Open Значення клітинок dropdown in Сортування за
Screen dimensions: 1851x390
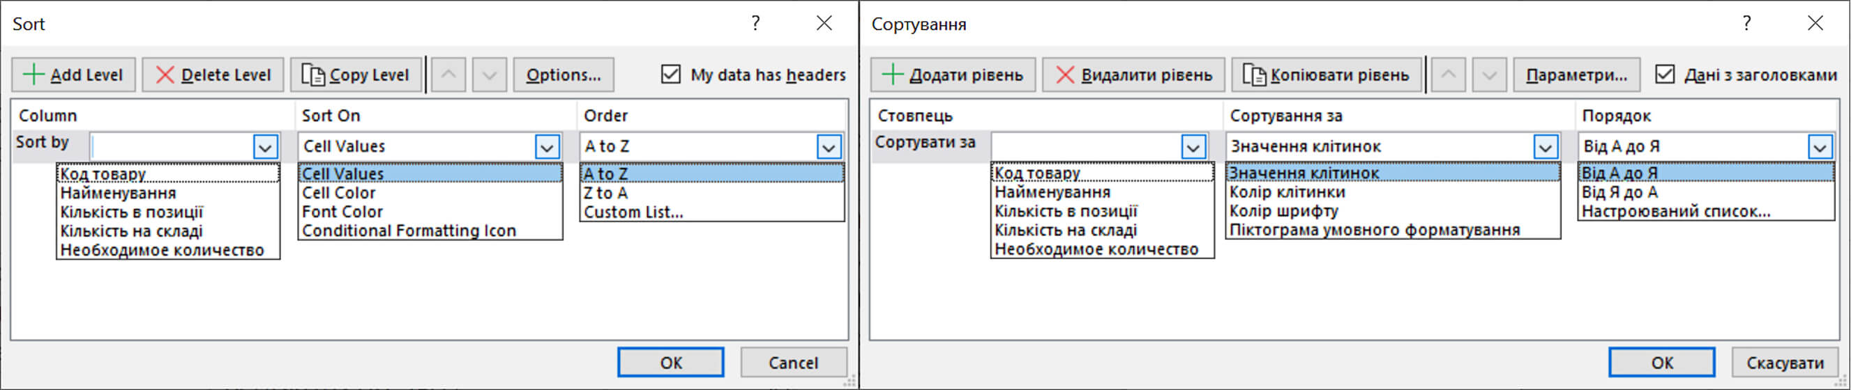[x=1546, y=147]
